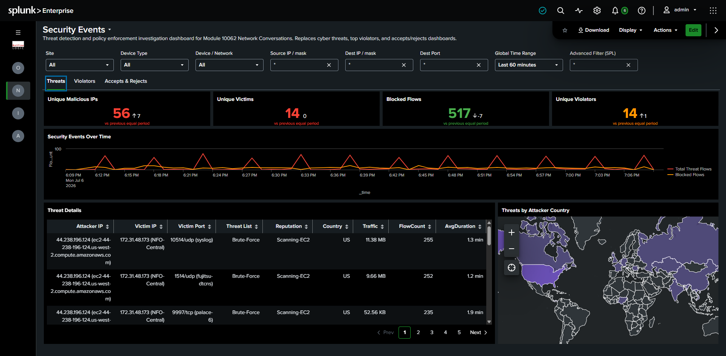Open the settings gear icon

click(597, 11)
